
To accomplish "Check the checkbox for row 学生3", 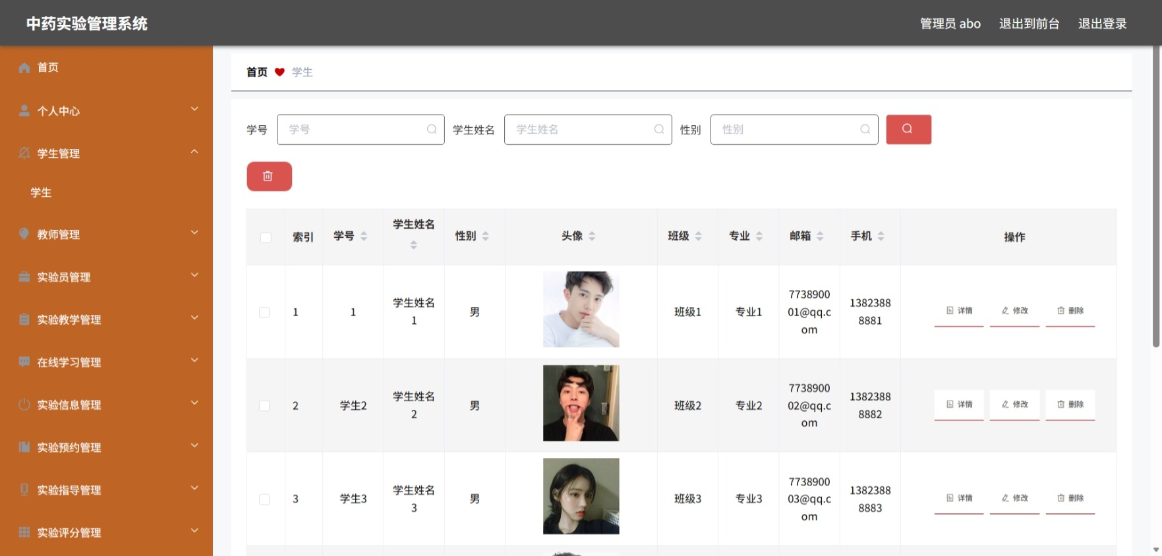I will (x=264, y=499).
